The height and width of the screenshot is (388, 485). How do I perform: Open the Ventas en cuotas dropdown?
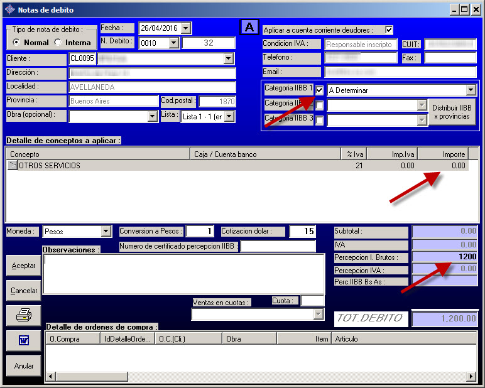tap(319, 315)
